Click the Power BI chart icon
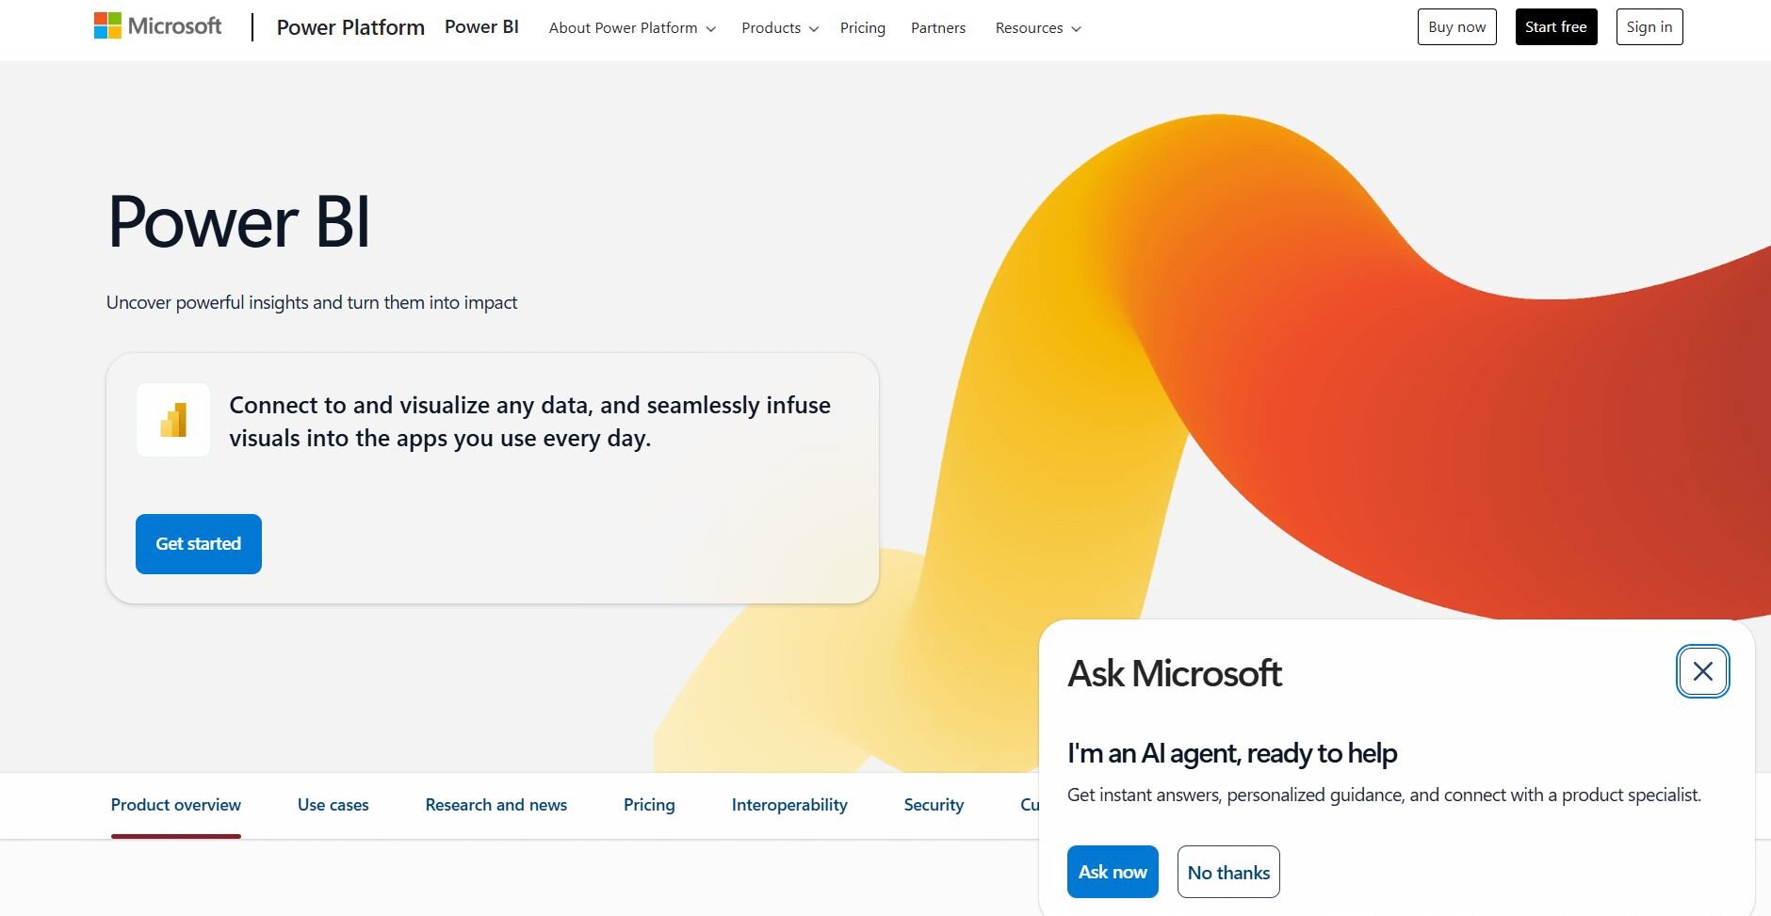The image size is (1771, 916). pos(173,420)
